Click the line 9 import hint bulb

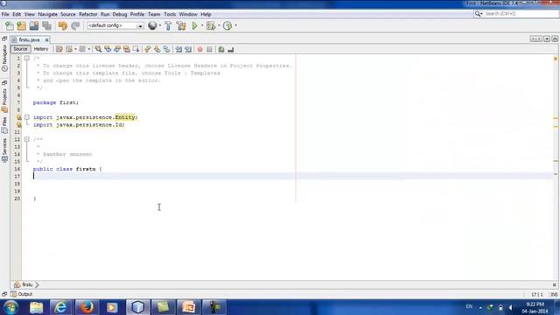click(18, 117)
